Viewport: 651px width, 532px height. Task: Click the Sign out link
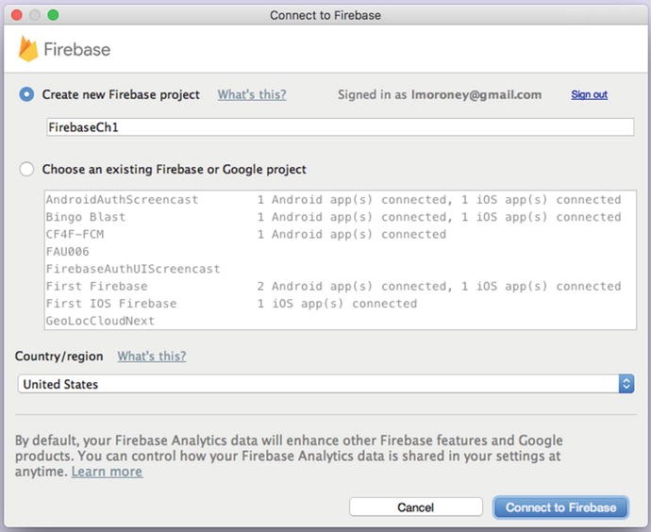(x=589, y=95)
